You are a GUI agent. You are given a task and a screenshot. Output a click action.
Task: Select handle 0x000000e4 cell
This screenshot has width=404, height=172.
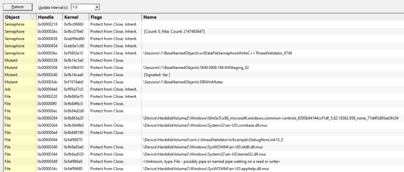[x=47, y=133]
